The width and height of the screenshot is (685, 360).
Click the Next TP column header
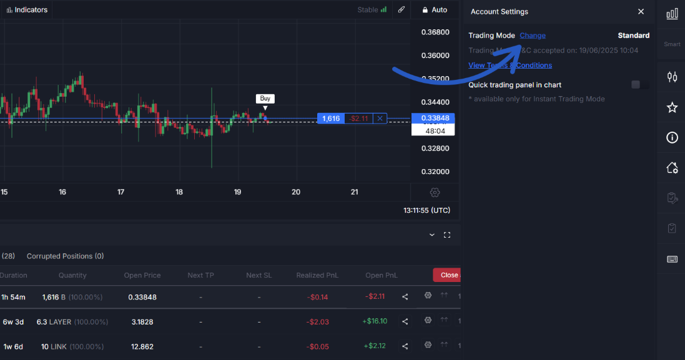click(x=200, y=275)
